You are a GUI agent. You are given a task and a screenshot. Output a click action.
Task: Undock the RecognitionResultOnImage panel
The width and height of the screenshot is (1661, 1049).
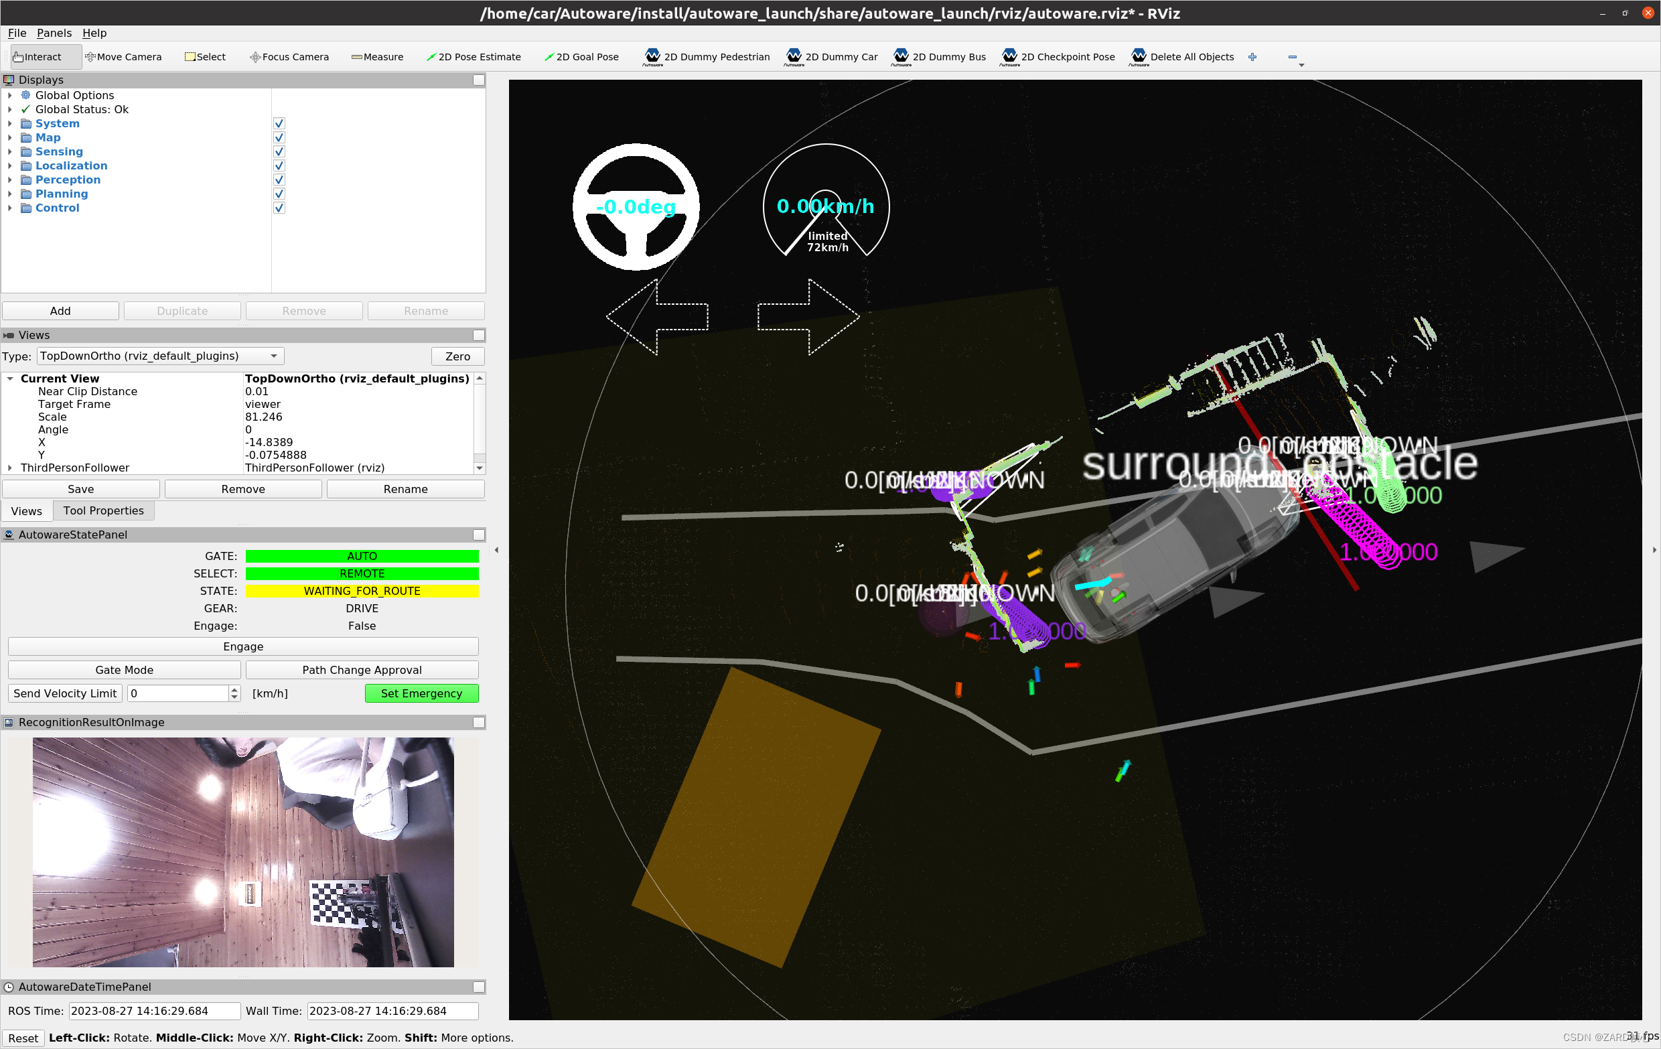coord(478,722)
